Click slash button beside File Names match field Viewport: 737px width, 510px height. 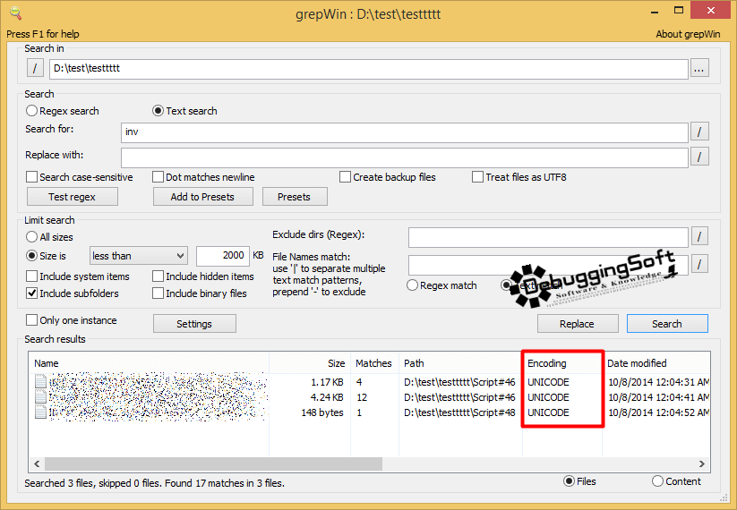pos(699,264)
